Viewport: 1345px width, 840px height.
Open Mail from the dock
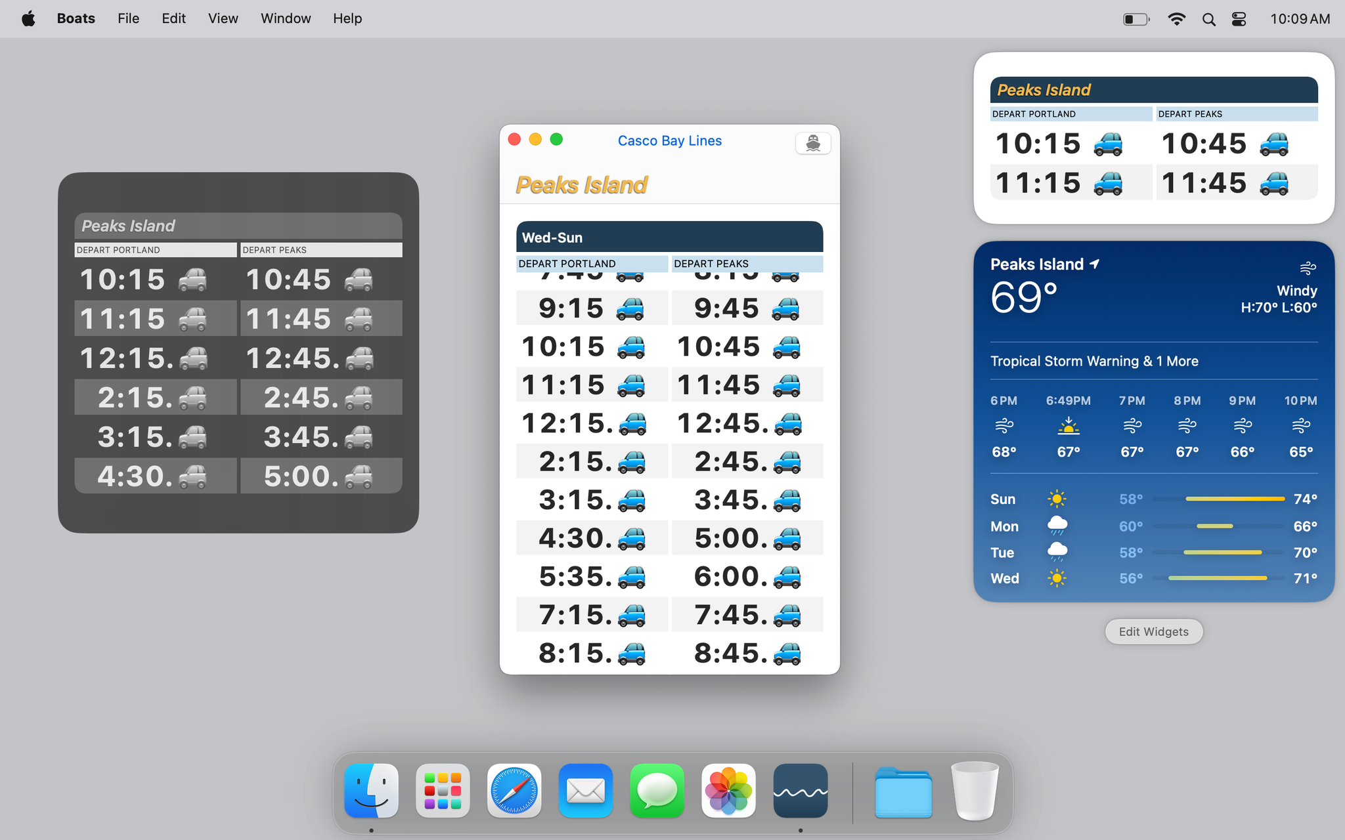(x=586, y=790)
